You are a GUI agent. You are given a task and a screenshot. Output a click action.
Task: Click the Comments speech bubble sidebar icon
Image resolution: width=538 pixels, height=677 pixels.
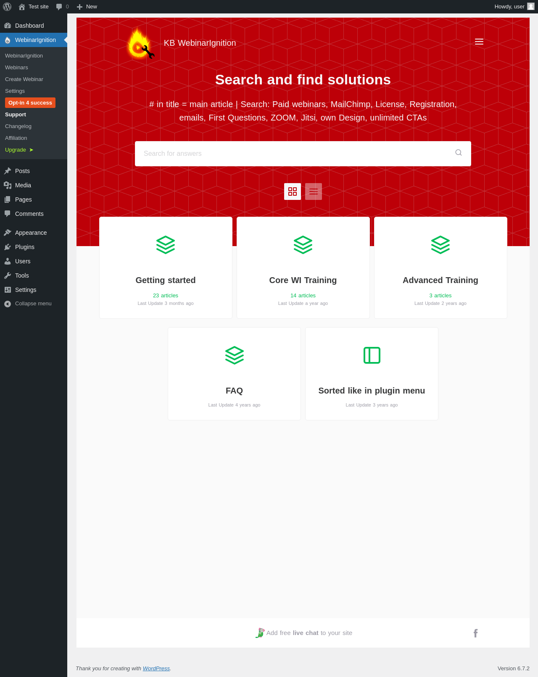(x=8, y=214)
